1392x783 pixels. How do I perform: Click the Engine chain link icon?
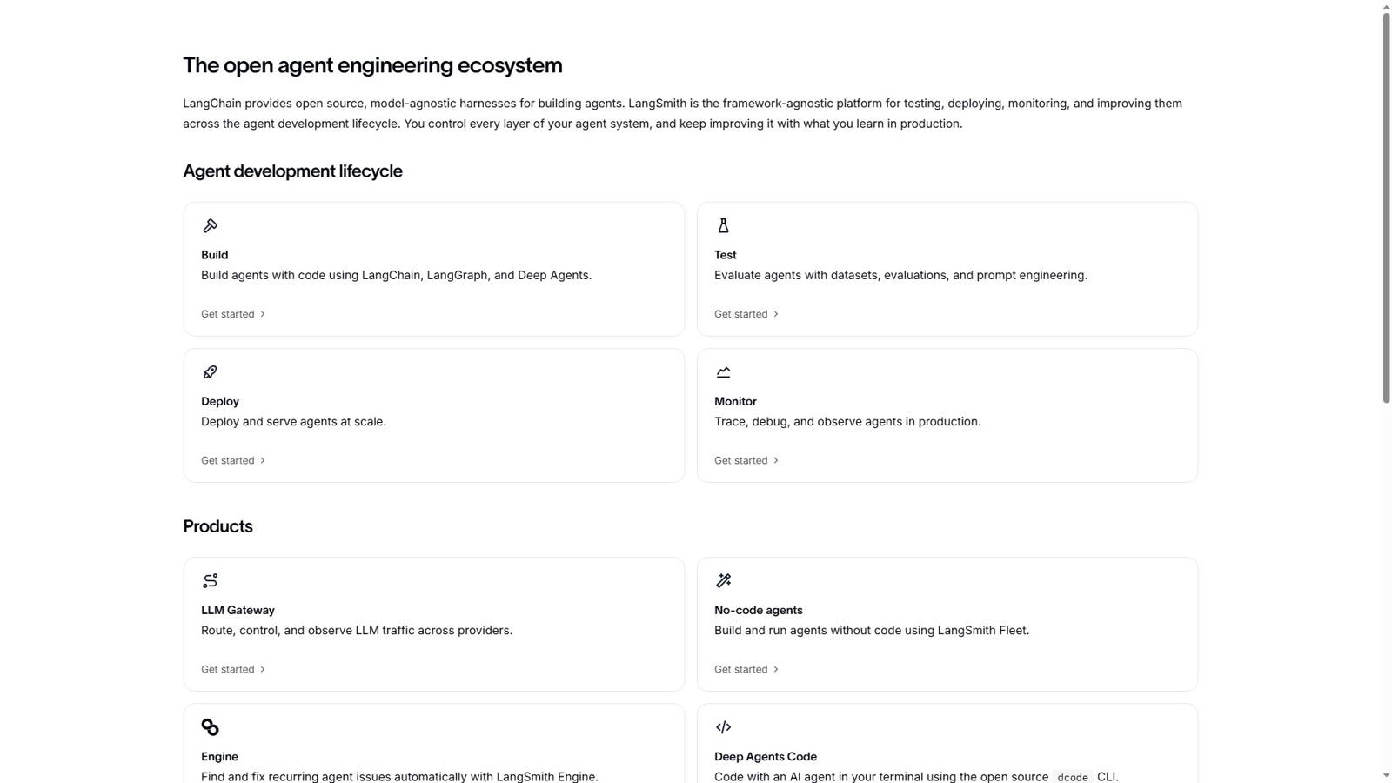pyautogui.click(x=210, y=727)
